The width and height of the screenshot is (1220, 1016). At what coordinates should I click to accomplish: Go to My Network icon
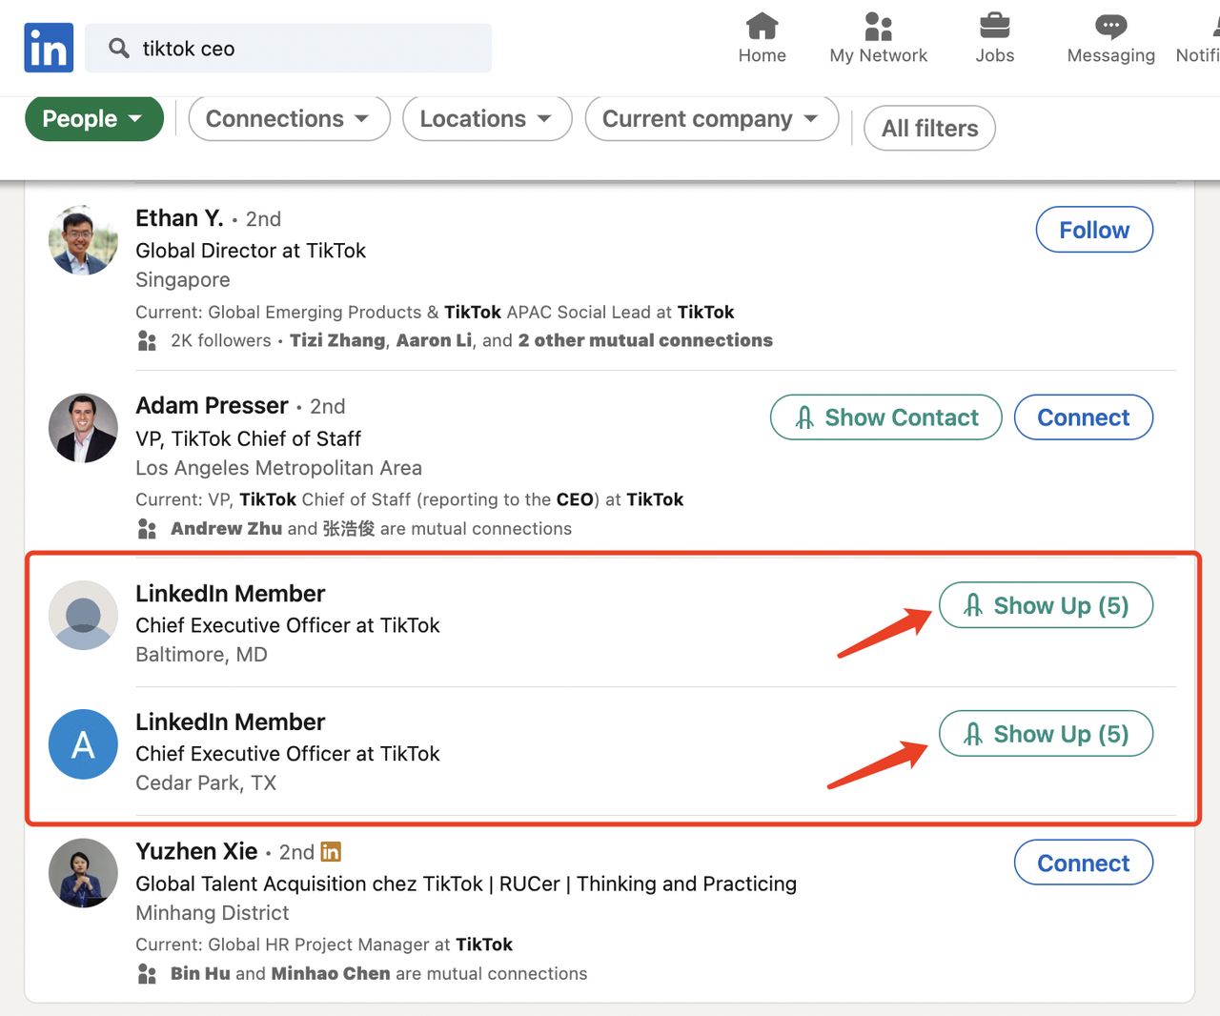878,27
